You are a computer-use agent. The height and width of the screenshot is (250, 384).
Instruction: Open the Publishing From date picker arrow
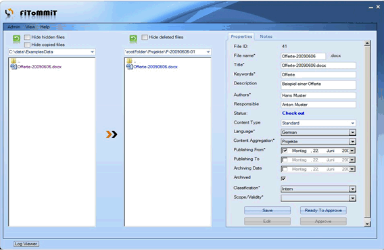[x=352, y=151]
